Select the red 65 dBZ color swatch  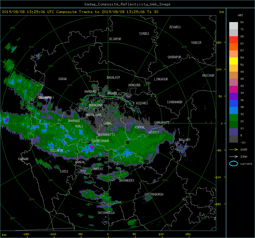coord(233,40)
